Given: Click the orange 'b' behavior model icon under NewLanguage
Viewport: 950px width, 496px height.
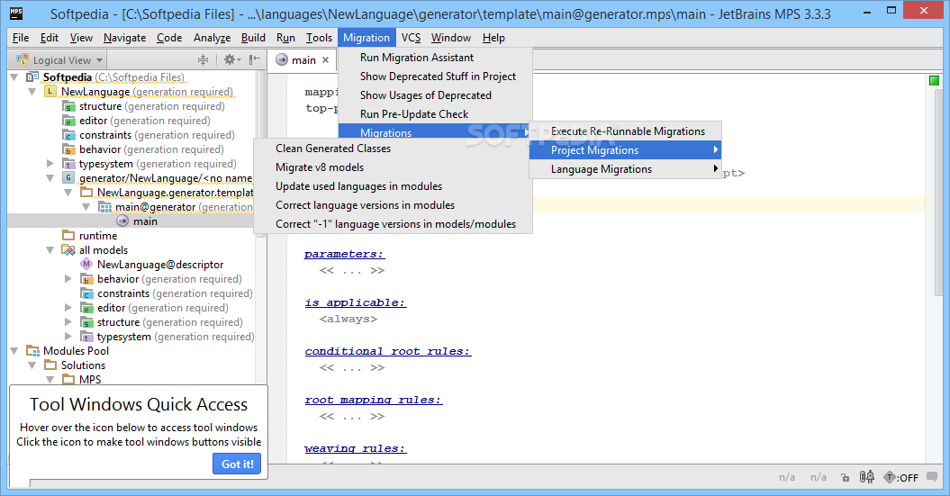Looking at the screenshot, I should pyautogui.click(x=68, y=149).
